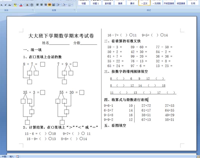The height and width of the screenshot is (158, 200).
Task: Click the answer box after 7 + 9 =
Action: coord(75,64)
